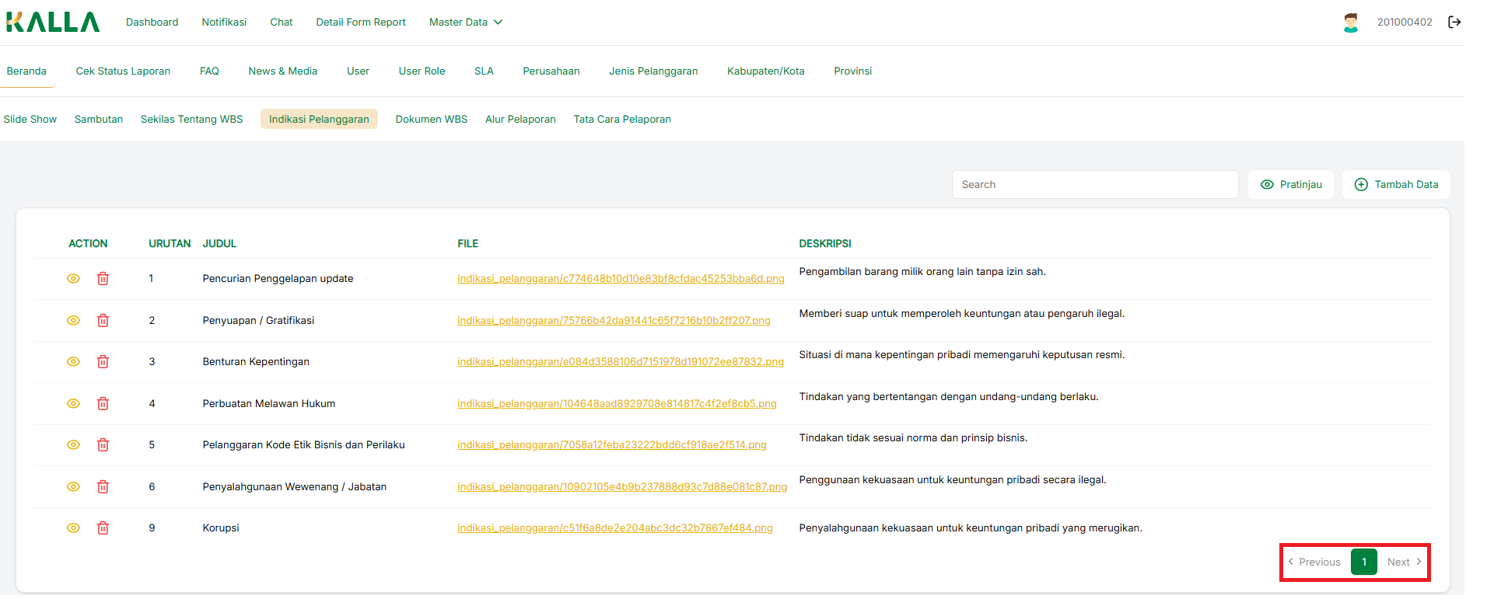Click eye icon for Pelanggaran Kode Etik row

74,445
